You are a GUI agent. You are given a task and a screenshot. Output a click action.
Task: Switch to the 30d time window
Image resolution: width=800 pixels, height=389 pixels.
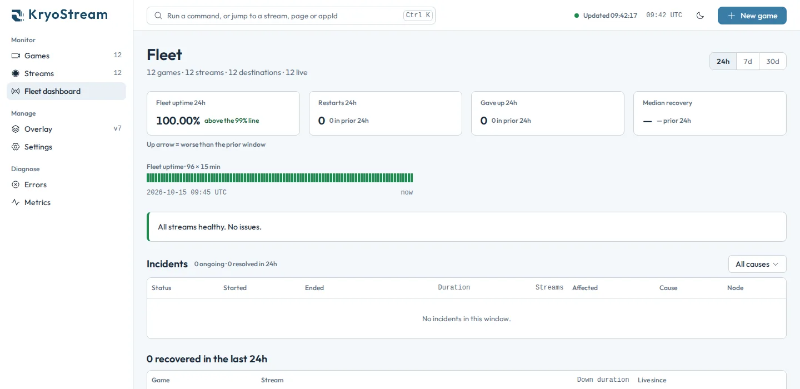(x=773, y=61)
